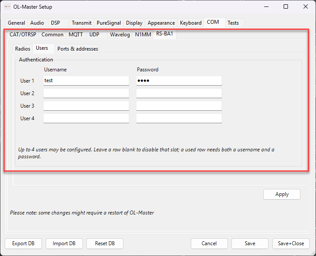Image resolution: width=316 pixels, height=256 pixels.
Task: Open the PureSignal tab
Action: (x=109, y=23)
